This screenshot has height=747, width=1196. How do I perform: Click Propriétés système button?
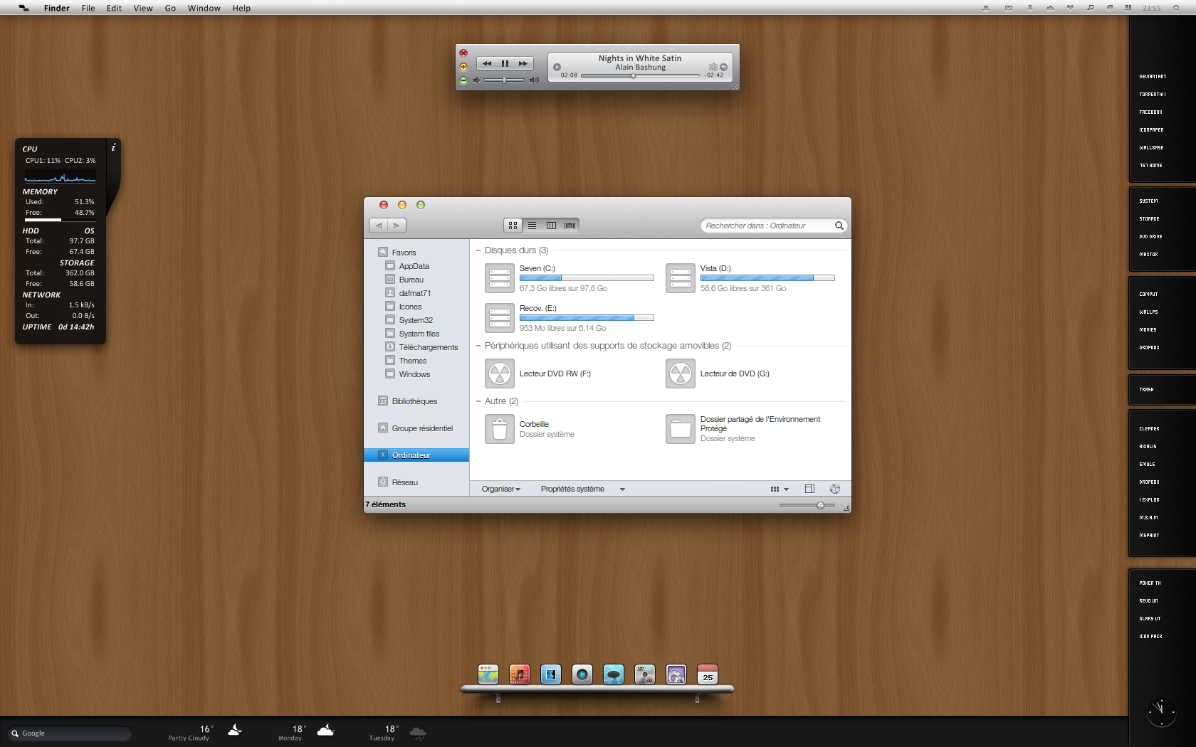tap(572, 489)
